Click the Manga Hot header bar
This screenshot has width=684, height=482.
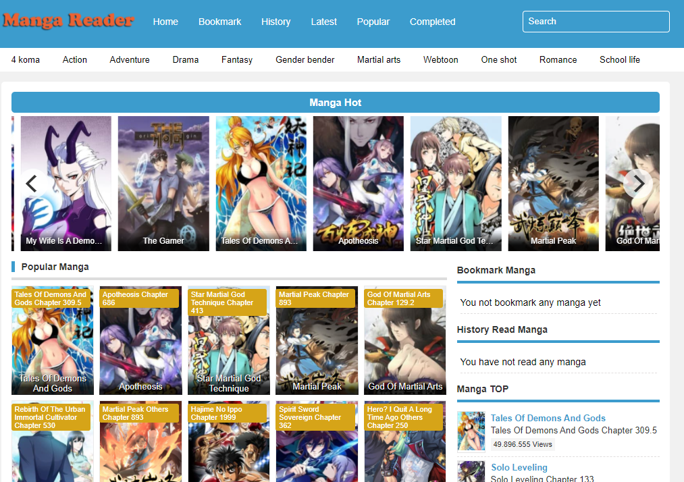pos(336,103)
